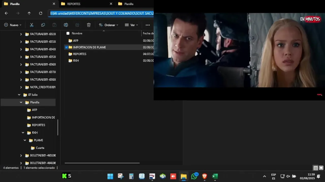Select AFP under Planilla in the tree
325x182 pixels.
point(35,110)
